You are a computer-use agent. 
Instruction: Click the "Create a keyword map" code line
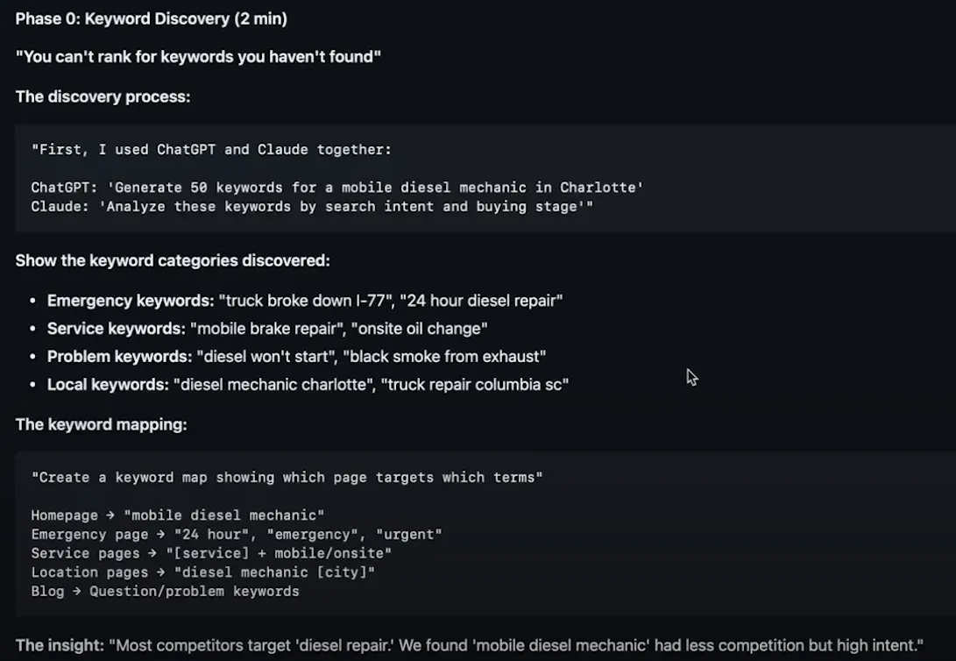pos(287,477)
